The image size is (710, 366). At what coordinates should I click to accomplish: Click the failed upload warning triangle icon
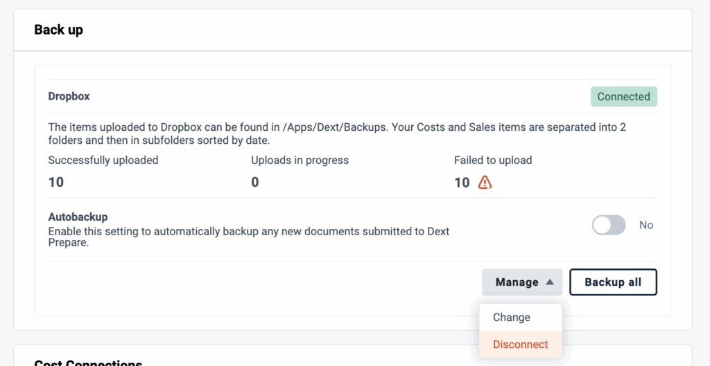485,182
